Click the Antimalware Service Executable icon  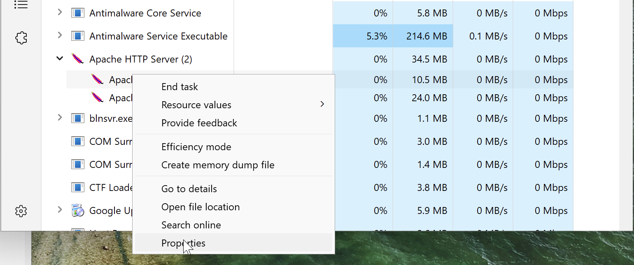click(x=77, y=36)
